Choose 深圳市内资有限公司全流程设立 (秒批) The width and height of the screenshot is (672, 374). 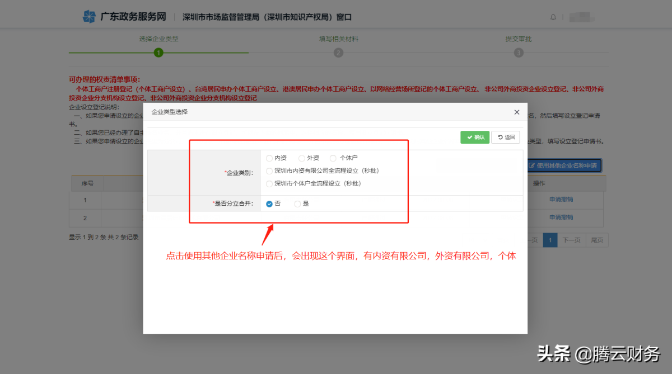(269, 171)
